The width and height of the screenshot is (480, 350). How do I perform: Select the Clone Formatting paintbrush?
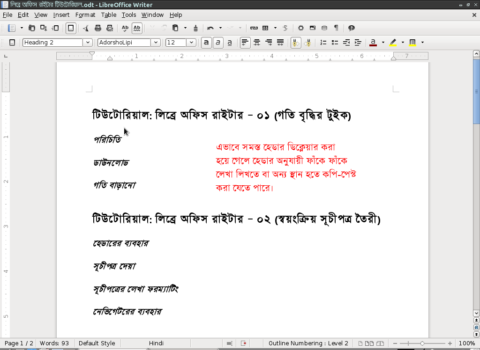195,28
